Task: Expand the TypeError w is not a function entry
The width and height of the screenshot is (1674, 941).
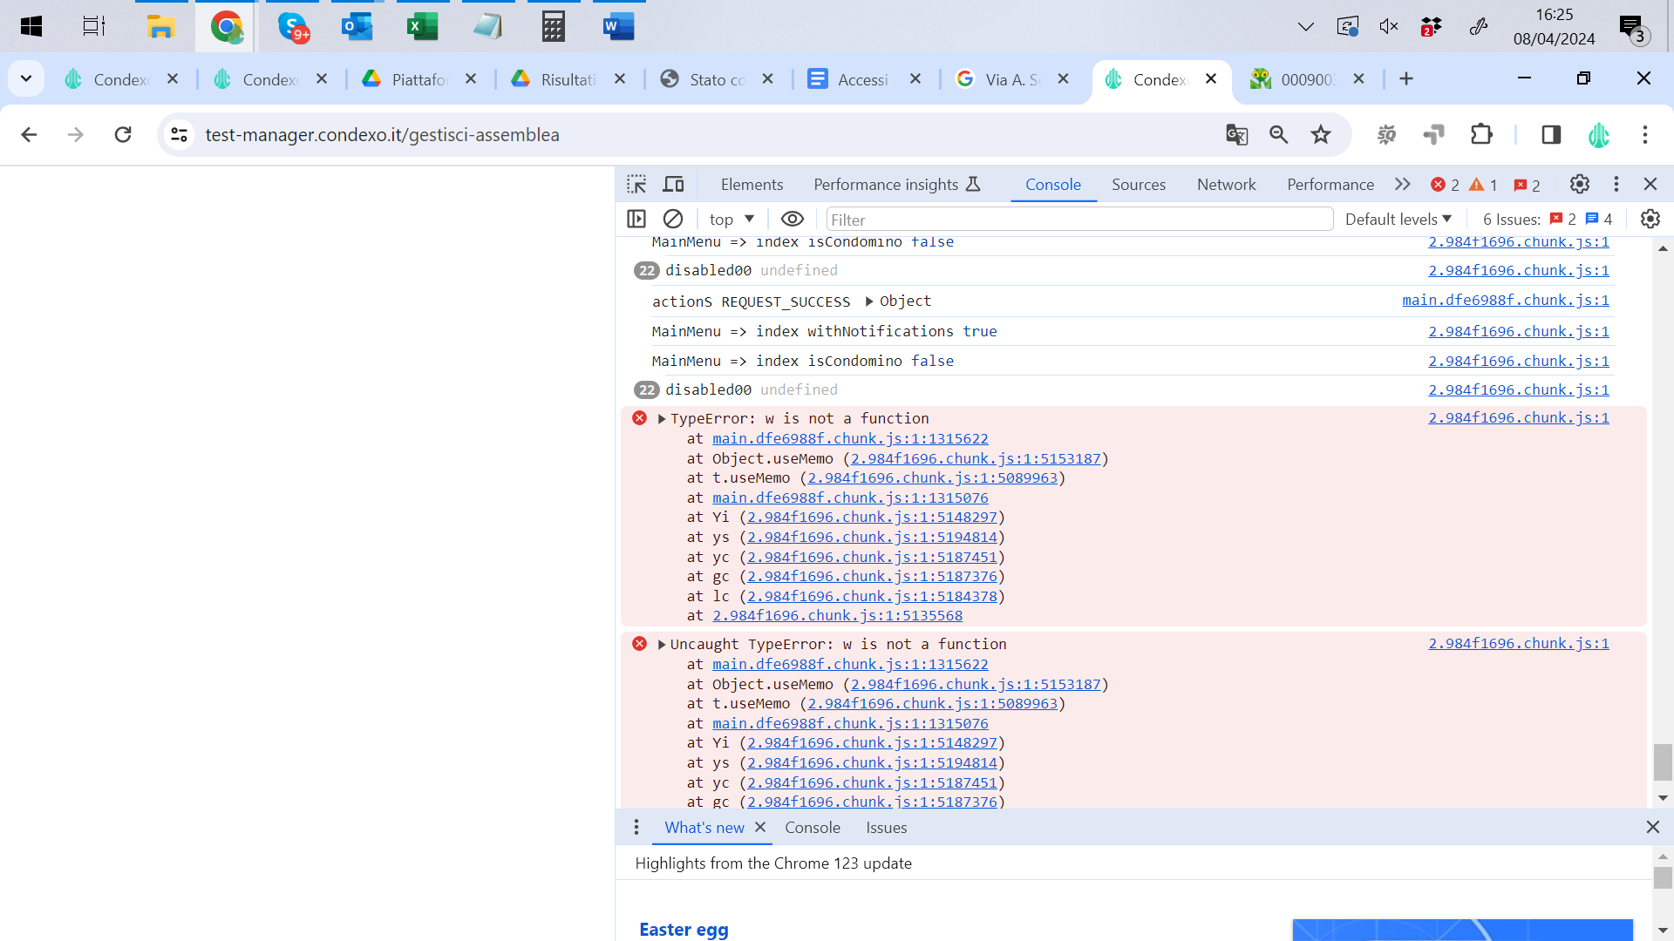Action: (662, 419)
